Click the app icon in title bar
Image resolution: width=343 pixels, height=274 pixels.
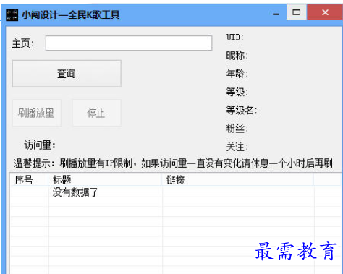click(x=12, y=14)
